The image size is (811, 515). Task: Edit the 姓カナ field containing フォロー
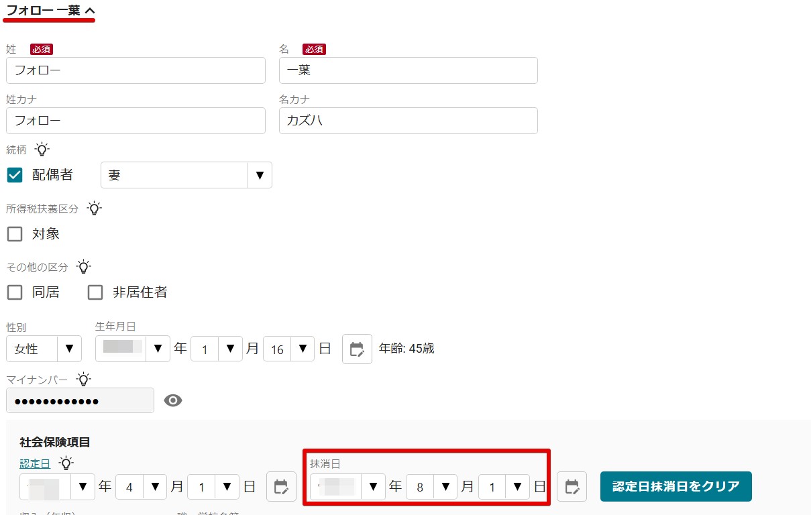tap(136, 121)
